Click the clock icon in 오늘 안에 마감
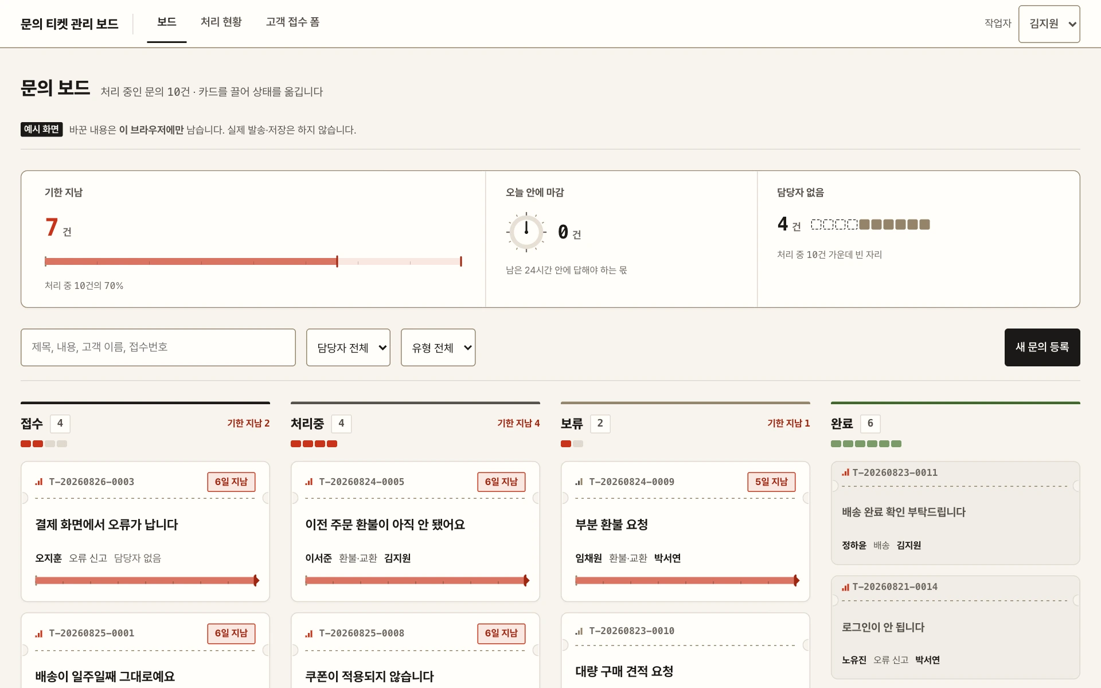The height and width of the screenshot is (688, 1101). (526, 232)
